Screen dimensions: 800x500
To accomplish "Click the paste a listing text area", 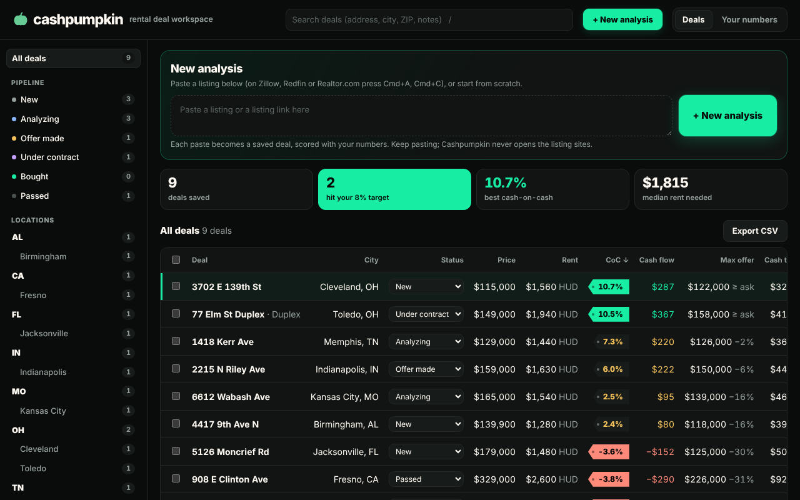I will pyautogui.click(x=421, y=116).
